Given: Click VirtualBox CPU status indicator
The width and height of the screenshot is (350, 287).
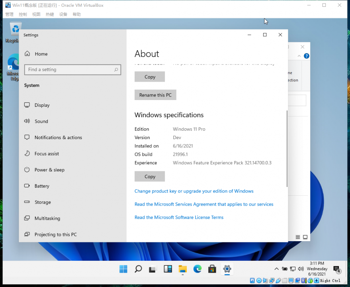Looking at the screenshot, I should (304, 280).
